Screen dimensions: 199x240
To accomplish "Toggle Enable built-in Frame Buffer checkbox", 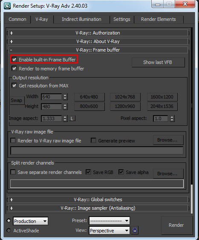I will pos(14,59).
